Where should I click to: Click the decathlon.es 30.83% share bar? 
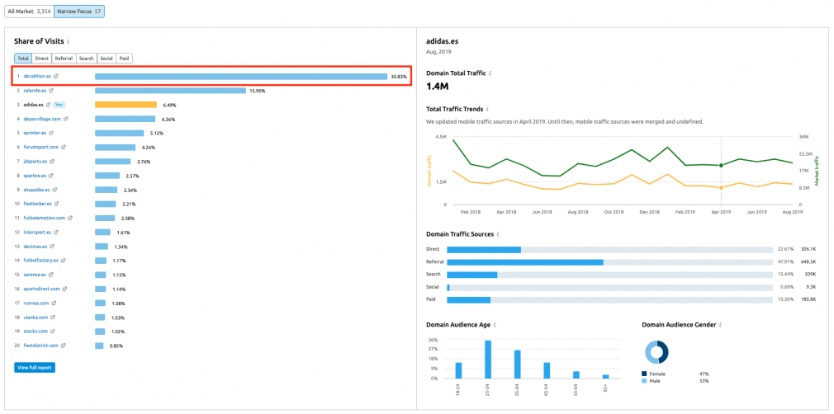241,77
